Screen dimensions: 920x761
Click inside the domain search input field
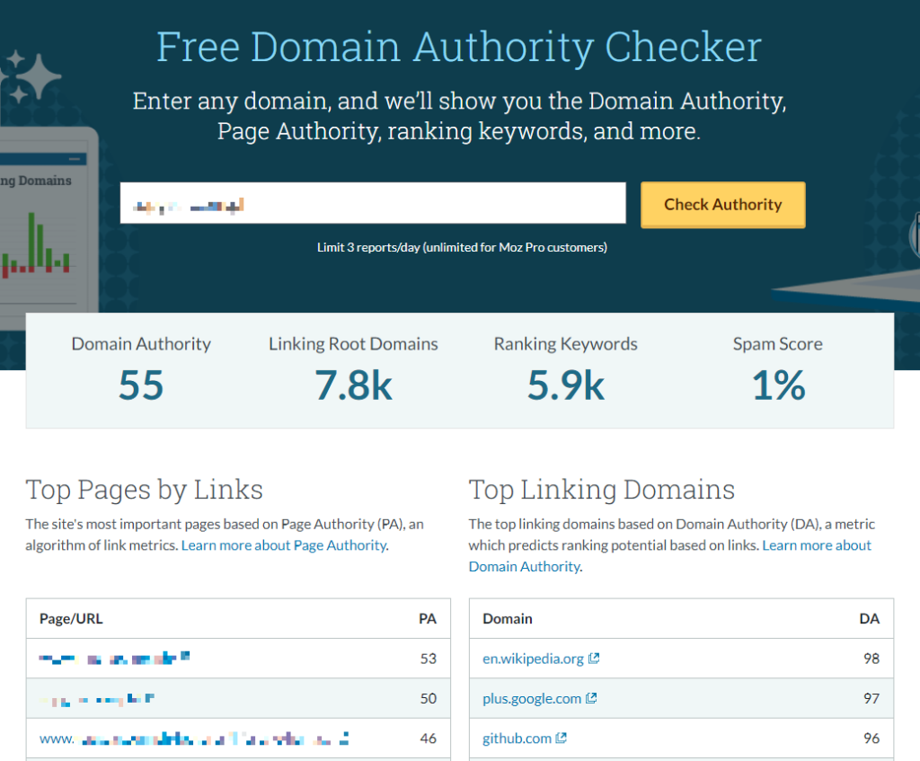tap(373, 203)
